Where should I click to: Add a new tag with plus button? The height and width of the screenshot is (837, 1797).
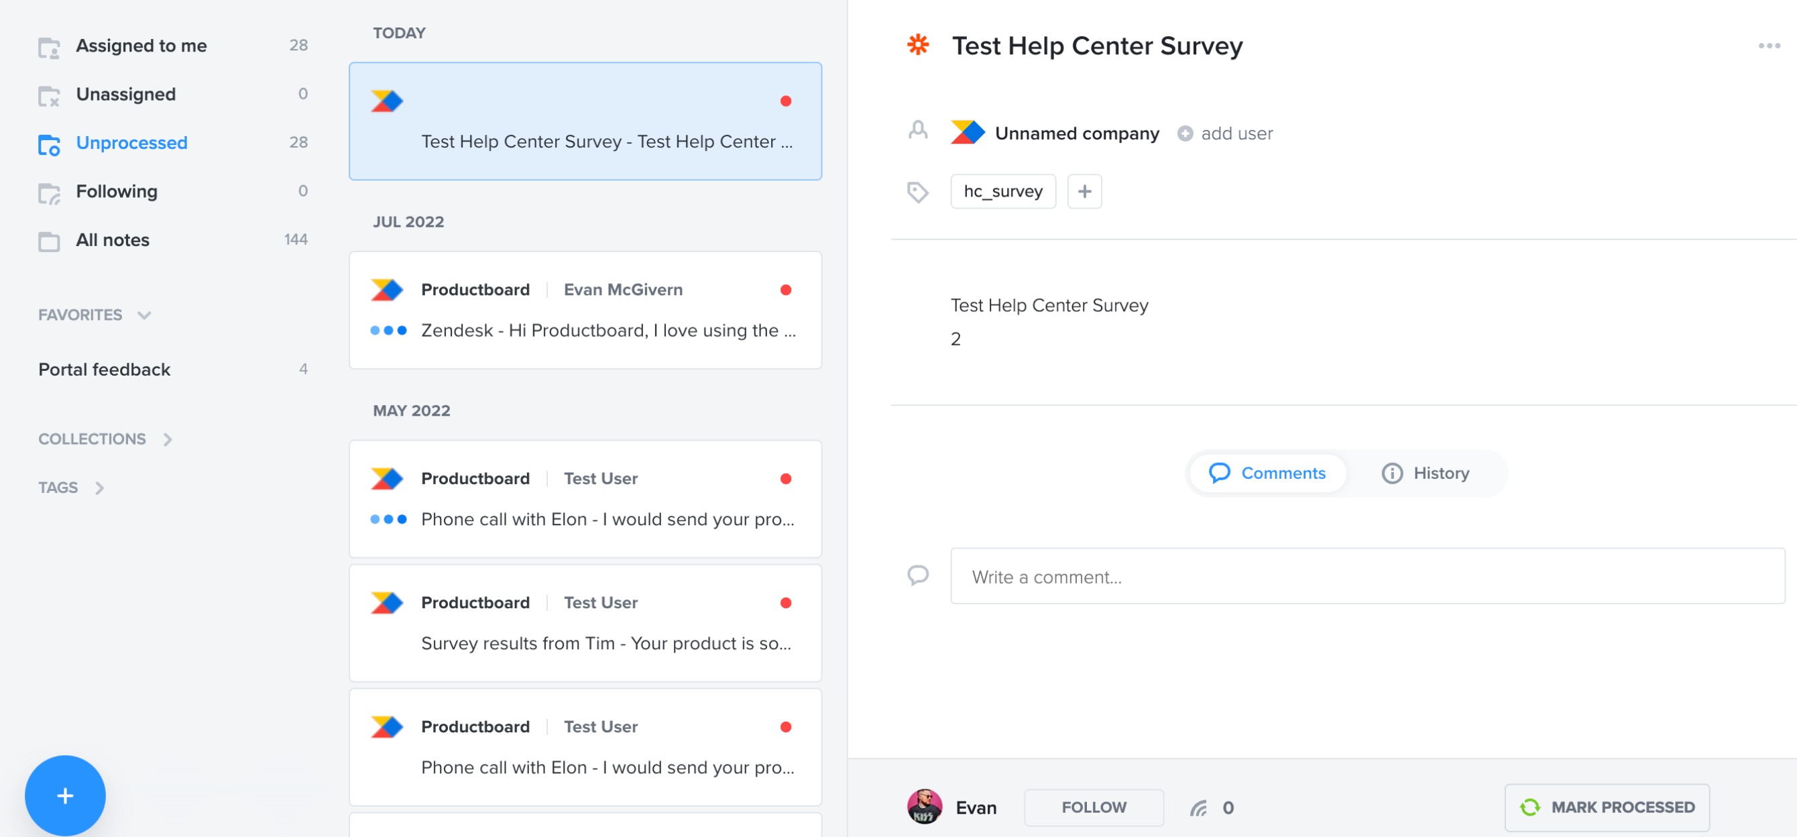1084,191
